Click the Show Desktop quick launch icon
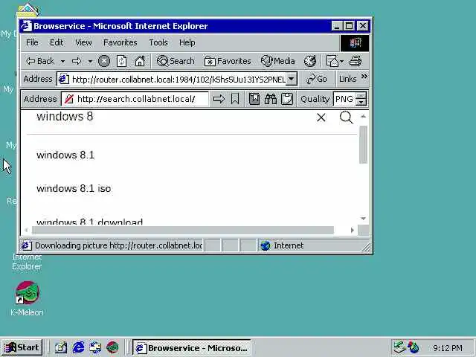Image resolution: width=476 pixels, height=357 pixels. 60,347
